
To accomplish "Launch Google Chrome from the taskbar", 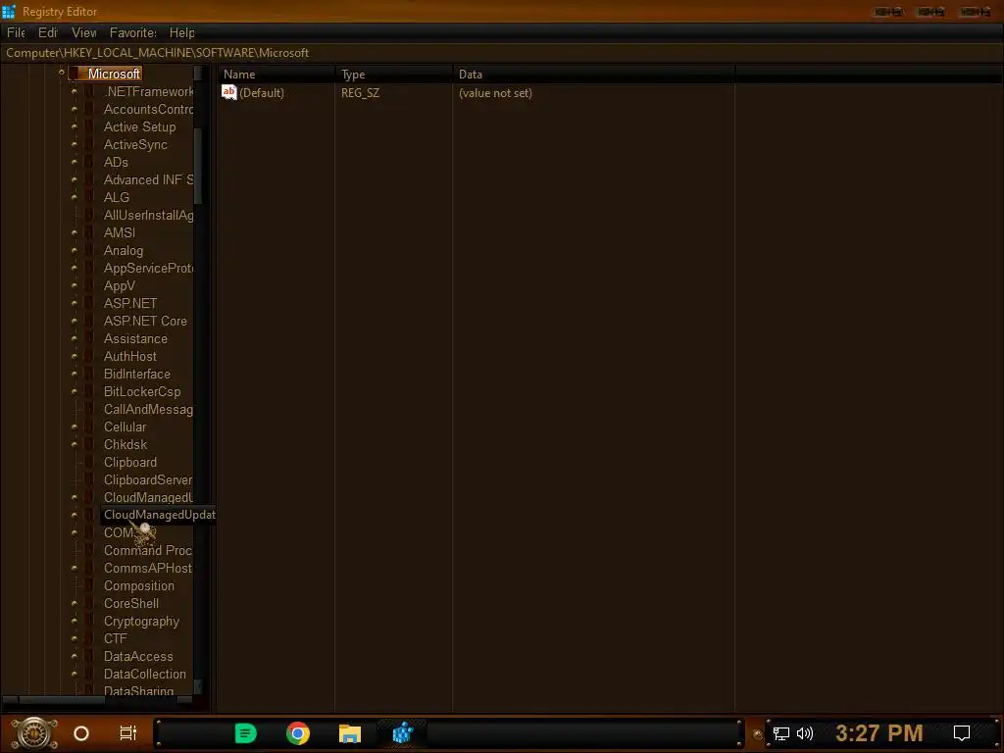I will pyautogui.click(x=298, y=733).
